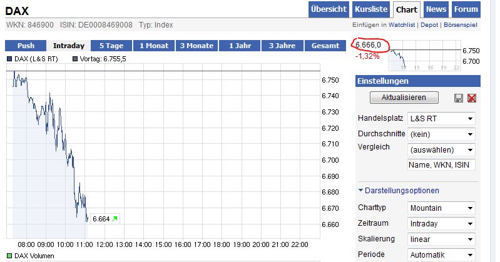Click the 22:00 time axis label
This screenshot has width=500, height=262.
[300, 244]
